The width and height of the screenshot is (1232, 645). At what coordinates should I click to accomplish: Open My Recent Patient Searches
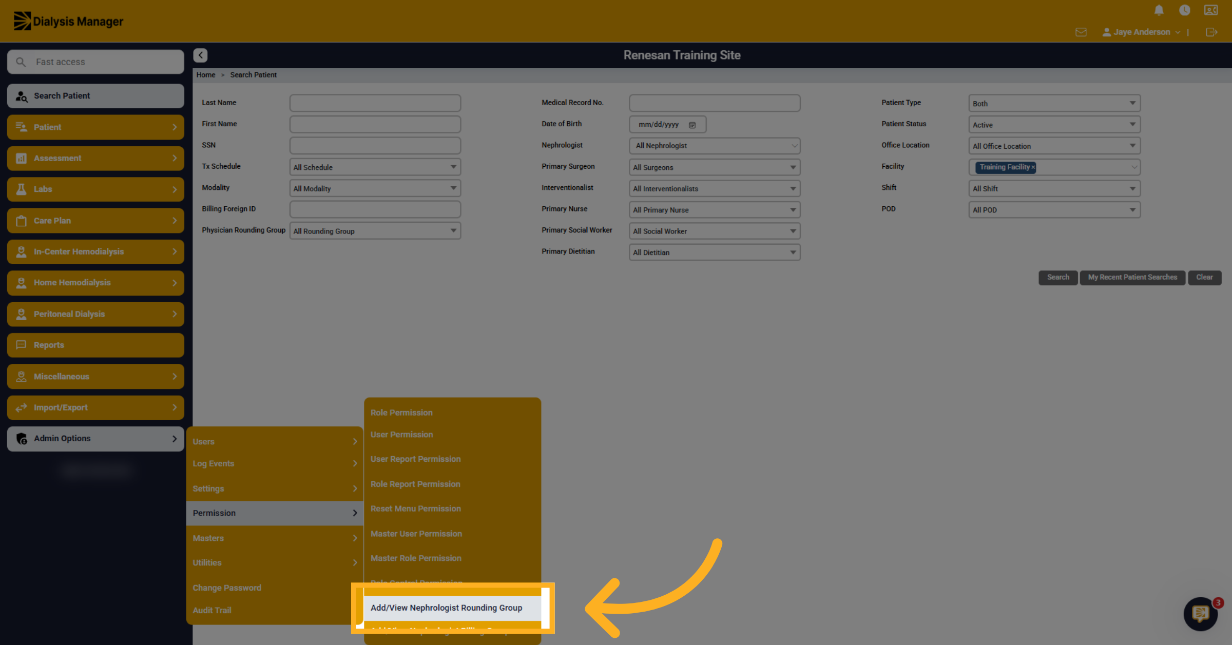point(1132,278)
